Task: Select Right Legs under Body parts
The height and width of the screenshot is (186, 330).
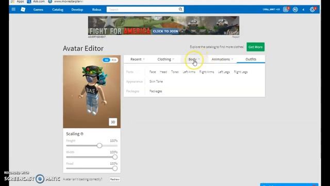Action: 241,72
